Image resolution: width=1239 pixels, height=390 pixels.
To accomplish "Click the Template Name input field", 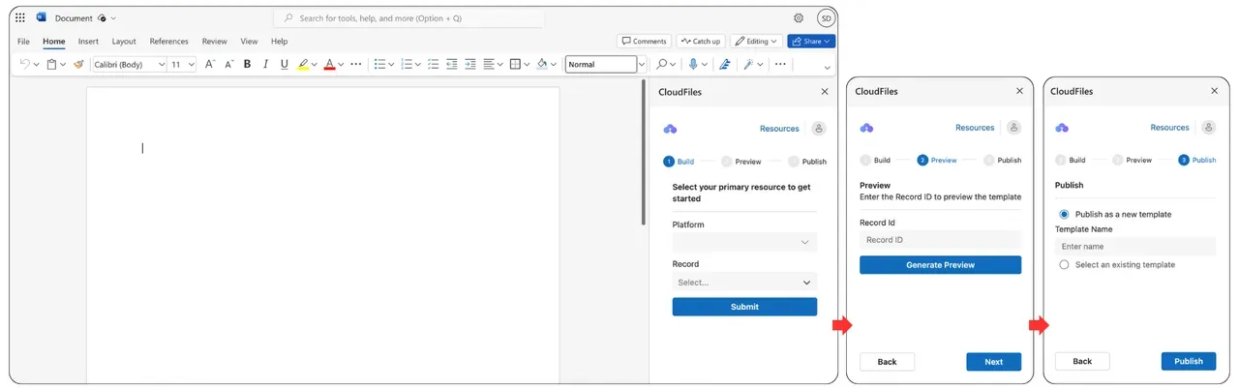I will (x=1135, y=247).
